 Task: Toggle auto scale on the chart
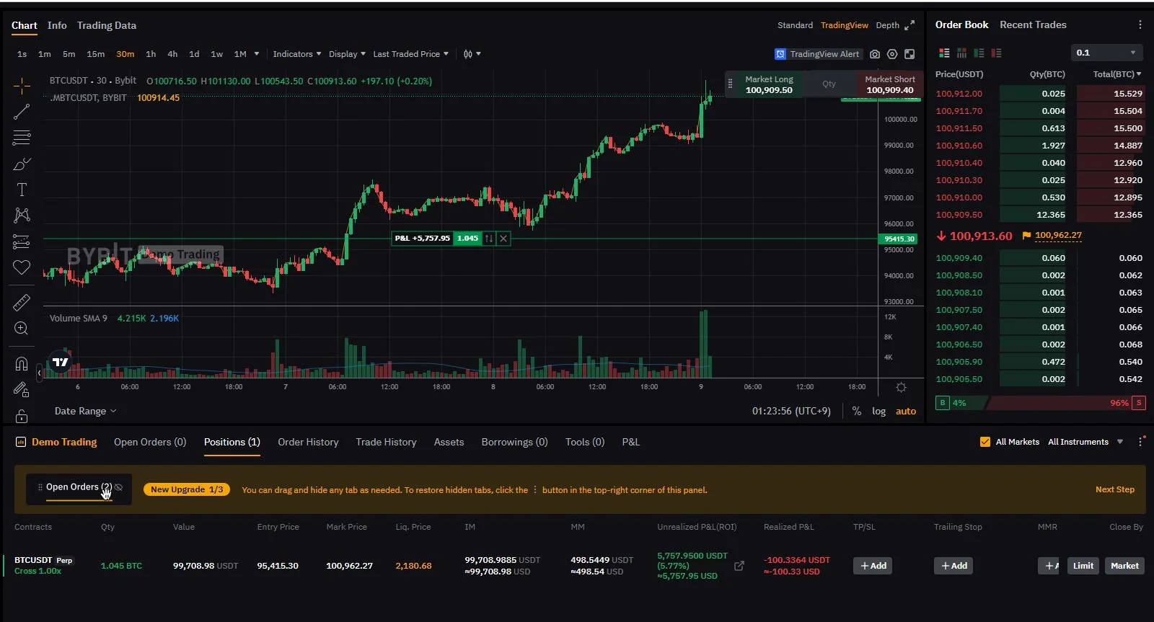[x=906, y=411]
